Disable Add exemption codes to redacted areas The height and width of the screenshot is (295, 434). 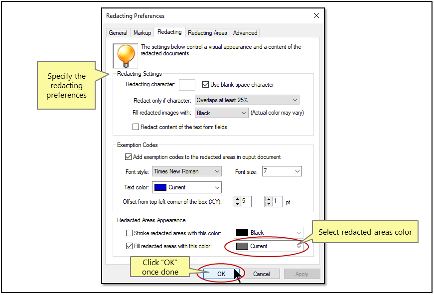(x=129, y=156)
